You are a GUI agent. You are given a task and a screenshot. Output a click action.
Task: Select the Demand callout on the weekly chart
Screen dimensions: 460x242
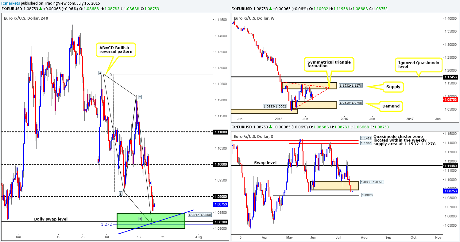click(391, 106)
